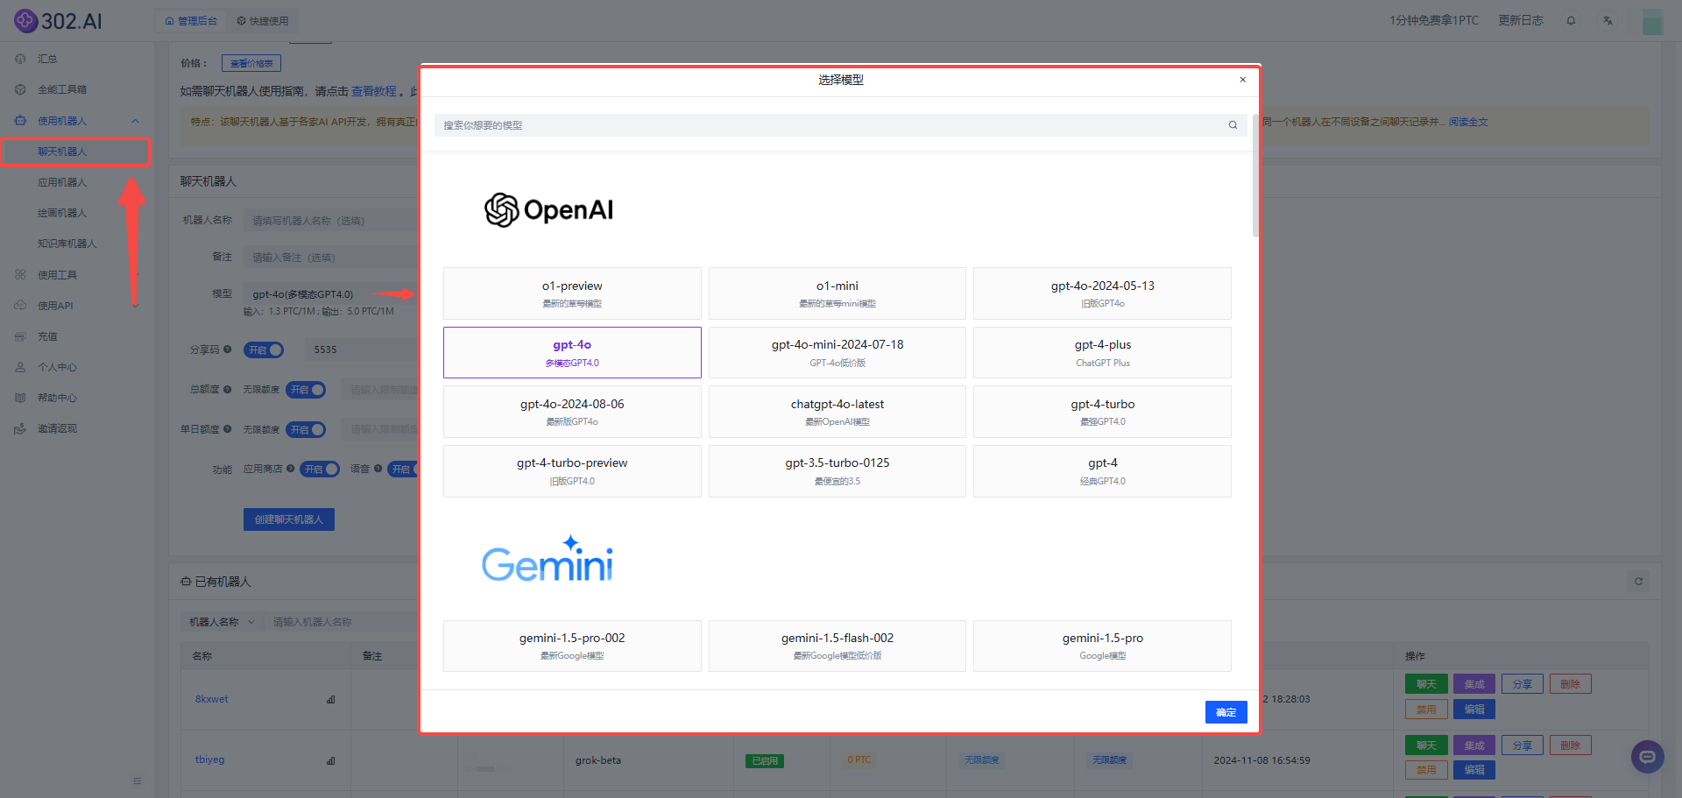
Task: Click the help icon next to 单日额度
Action: click(228, 429)
